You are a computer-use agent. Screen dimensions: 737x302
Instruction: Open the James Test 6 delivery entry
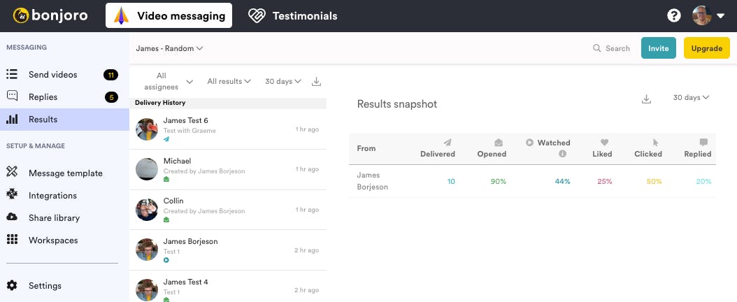click(227, 129)
